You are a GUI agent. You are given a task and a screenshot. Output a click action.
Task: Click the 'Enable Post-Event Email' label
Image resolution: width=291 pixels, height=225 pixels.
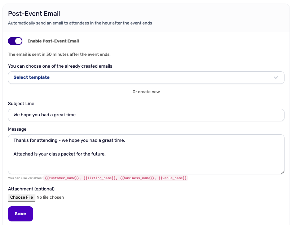[x=53, y=41]
